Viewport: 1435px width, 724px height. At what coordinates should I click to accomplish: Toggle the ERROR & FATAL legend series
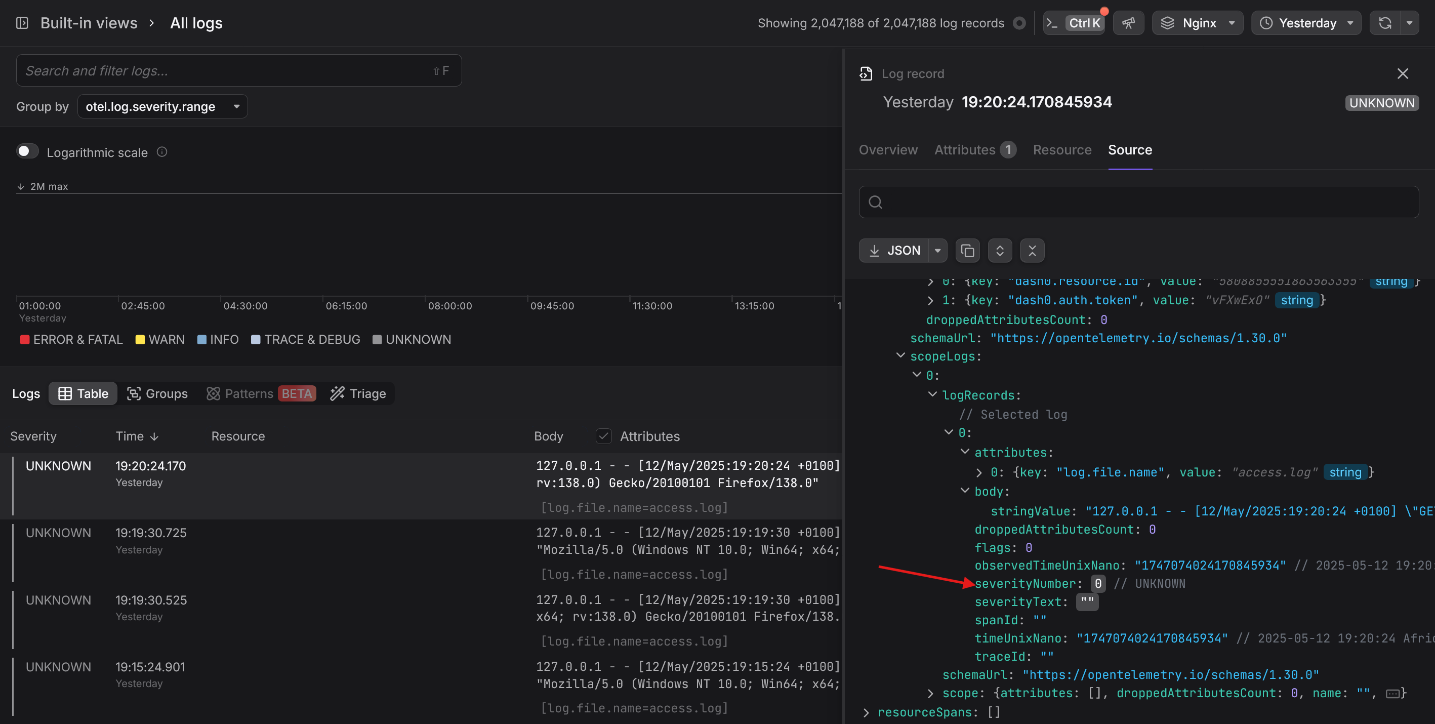pos(71,340)
